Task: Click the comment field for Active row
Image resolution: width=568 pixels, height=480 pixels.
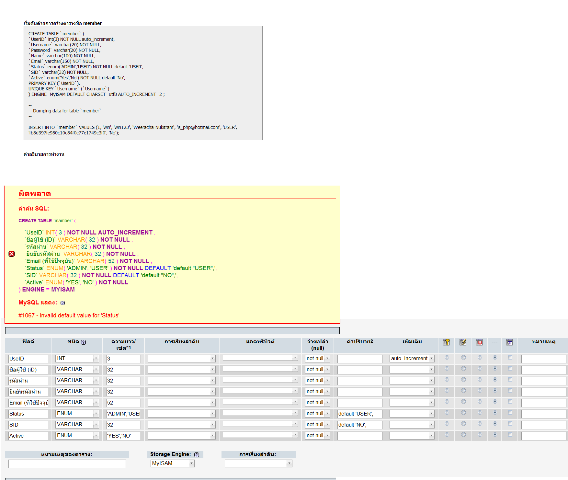Action: click(544, 436)
